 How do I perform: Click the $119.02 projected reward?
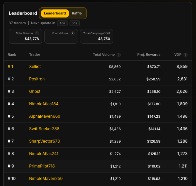(x=154, y=166)
